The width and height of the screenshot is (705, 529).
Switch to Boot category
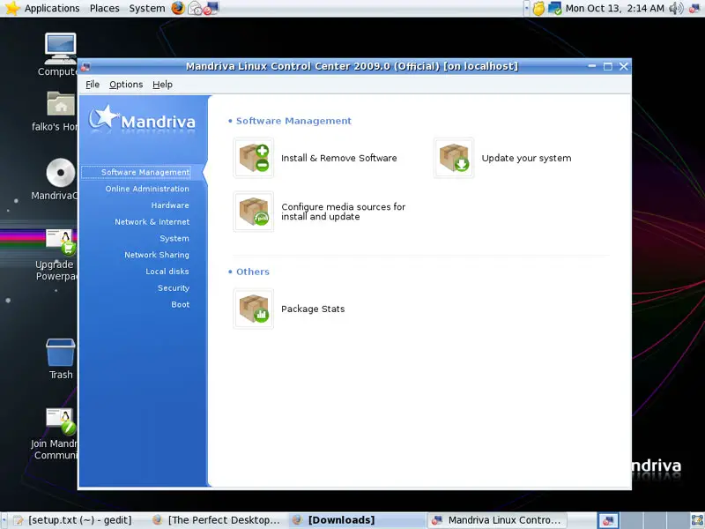click(181, 304)
